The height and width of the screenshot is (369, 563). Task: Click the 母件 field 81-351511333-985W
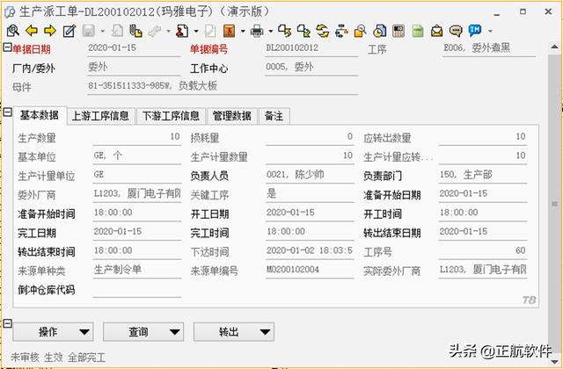click(223, 86)
